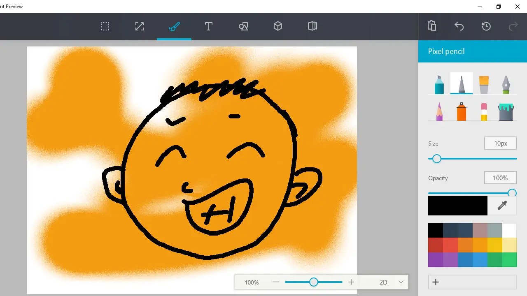Select the red color swatch
527x296 pixels.
[x=436, y=245]
